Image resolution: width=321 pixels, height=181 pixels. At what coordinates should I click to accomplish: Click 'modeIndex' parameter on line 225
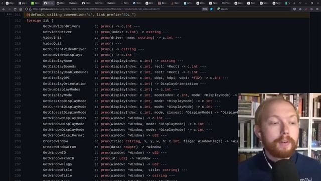coord(164,95)
